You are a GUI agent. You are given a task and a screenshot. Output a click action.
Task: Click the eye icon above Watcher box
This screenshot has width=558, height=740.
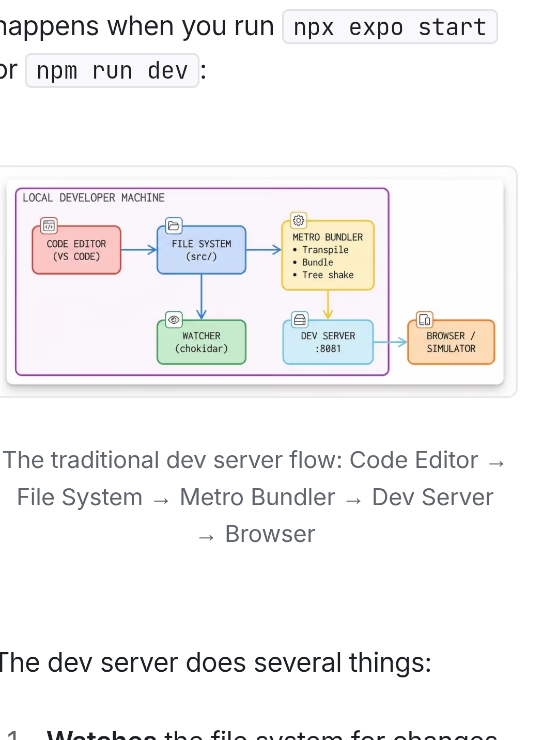(x=174, y=320)
